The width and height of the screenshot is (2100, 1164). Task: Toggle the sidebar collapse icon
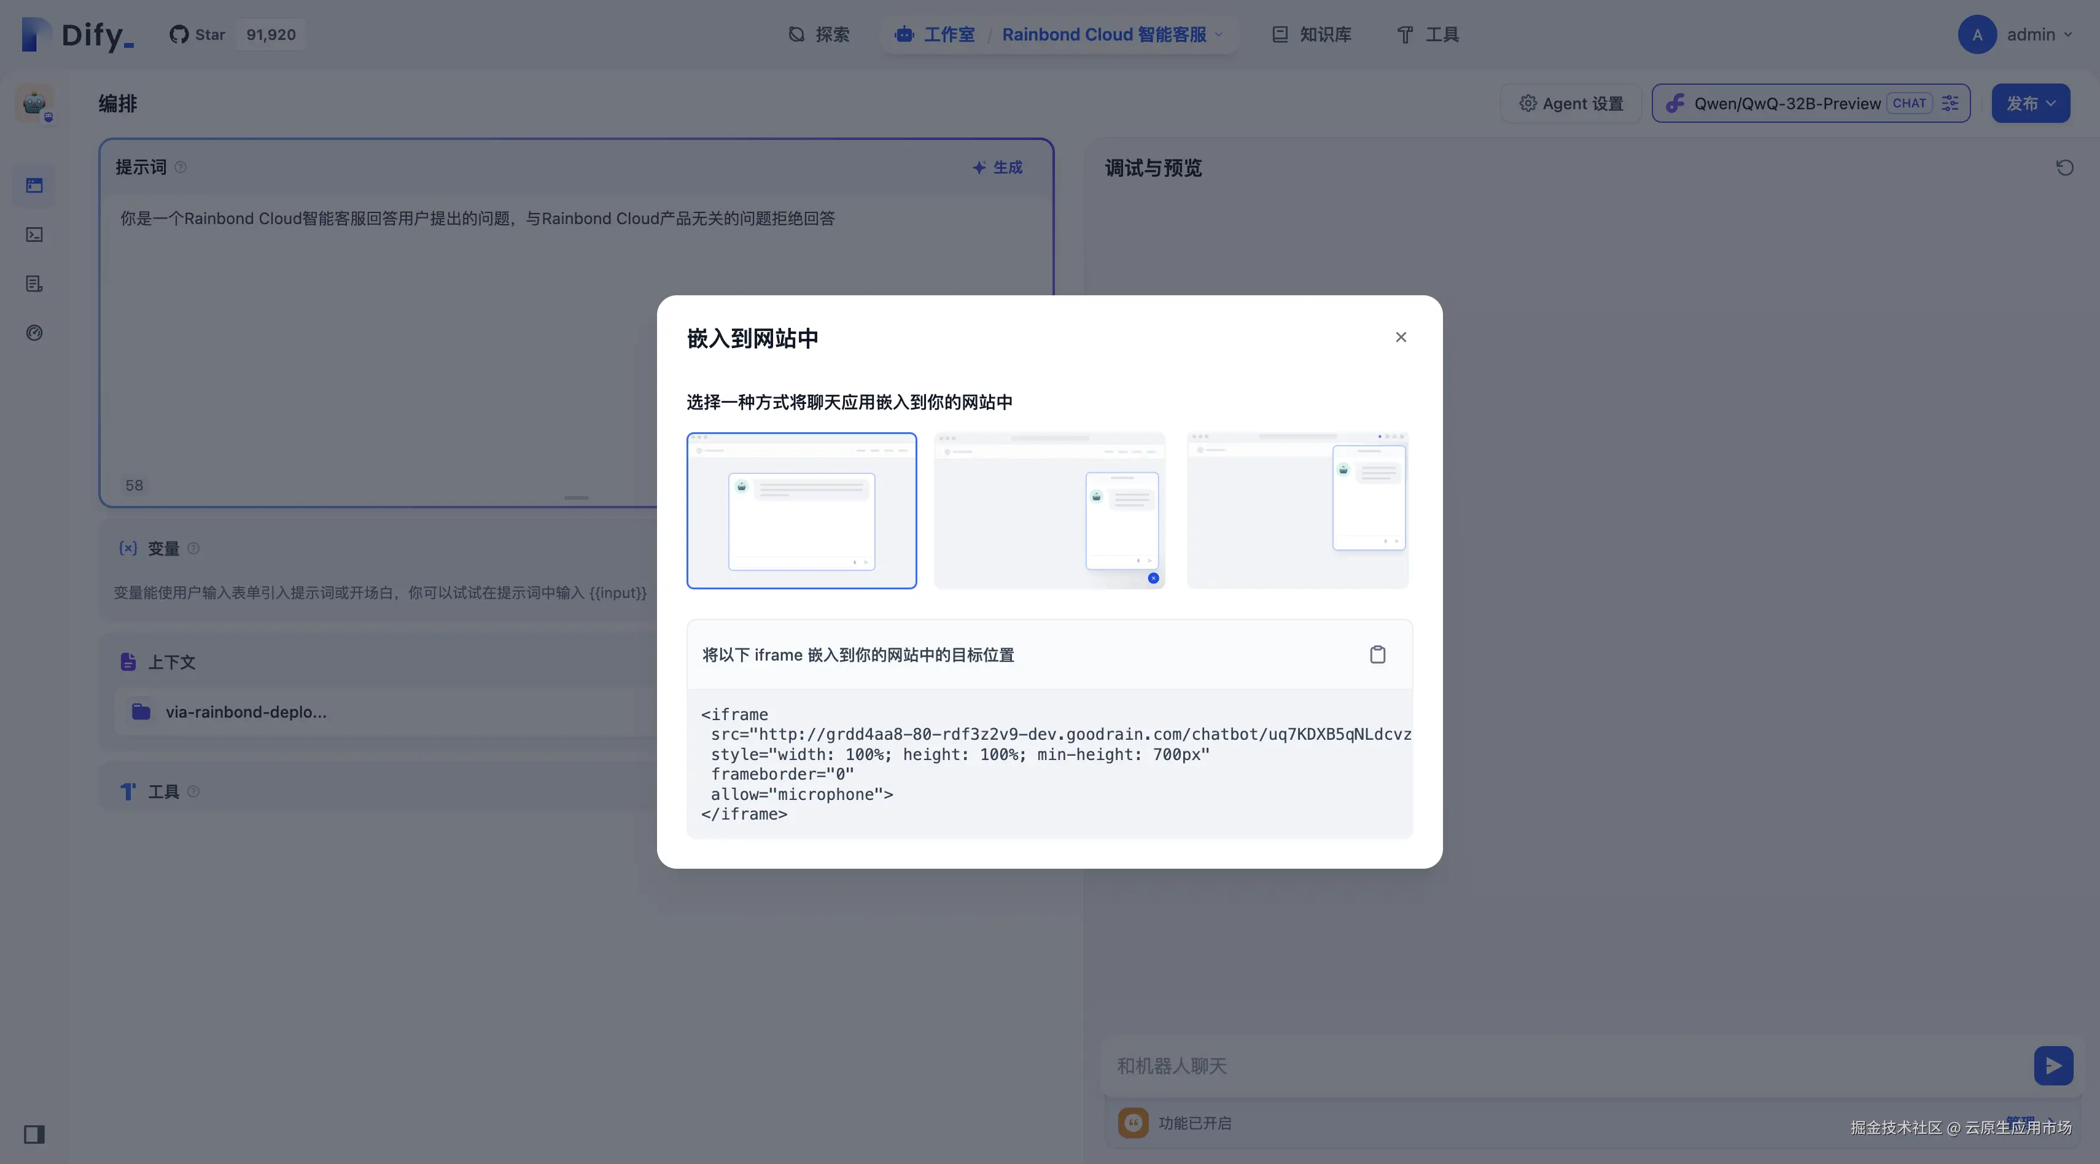(34, 1134)
